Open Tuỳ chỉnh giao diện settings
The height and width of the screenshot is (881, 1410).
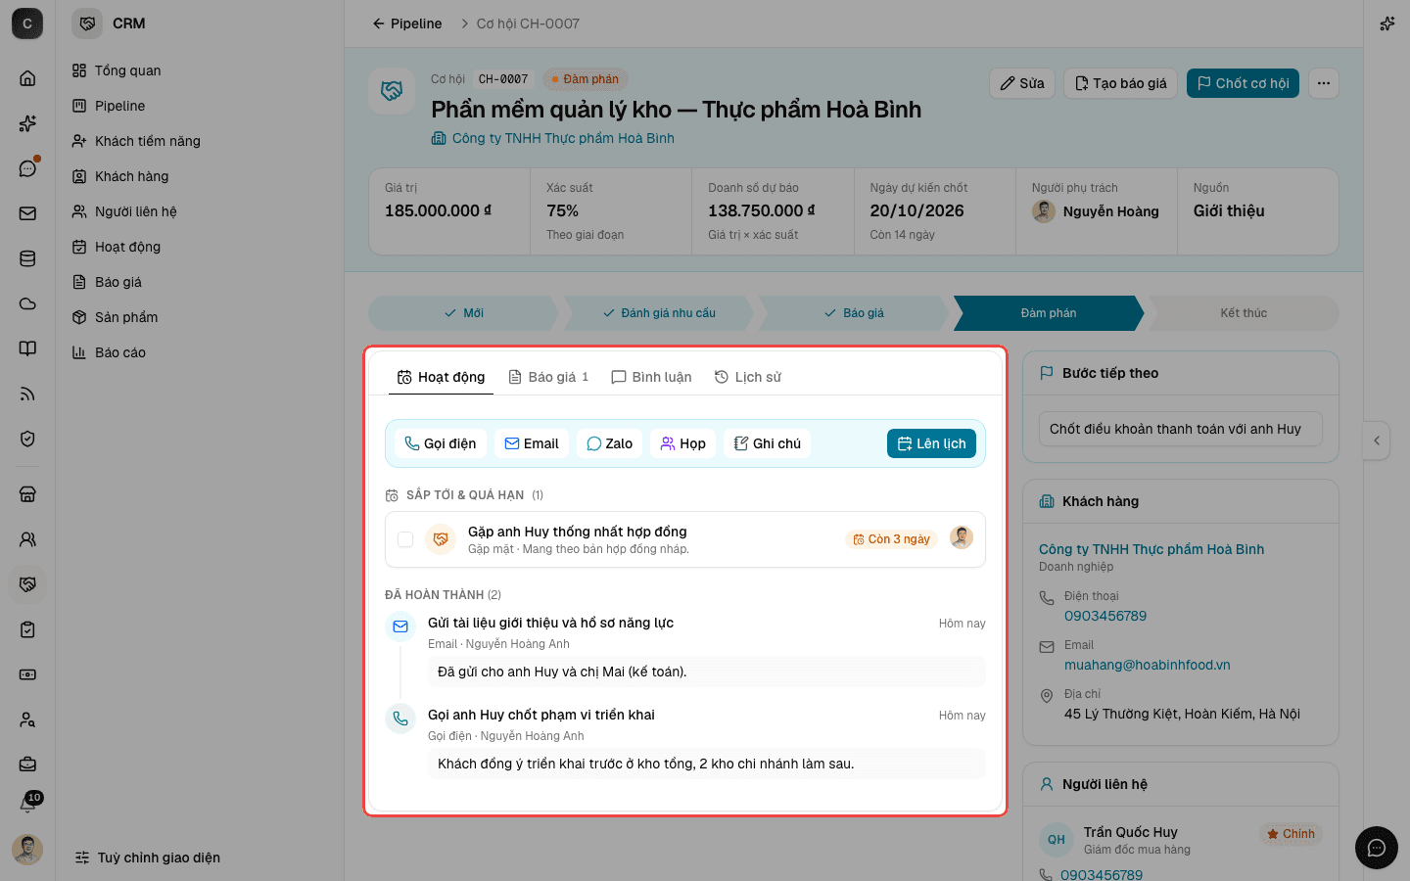pos(148,858)
